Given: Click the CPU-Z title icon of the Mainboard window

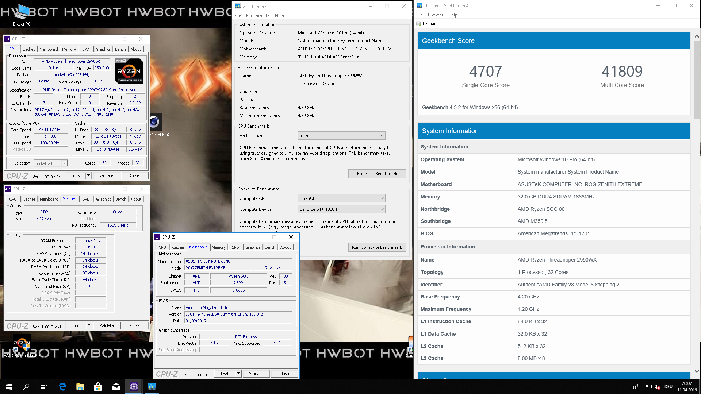Looking at the screenshot, I should pos(157,237).
